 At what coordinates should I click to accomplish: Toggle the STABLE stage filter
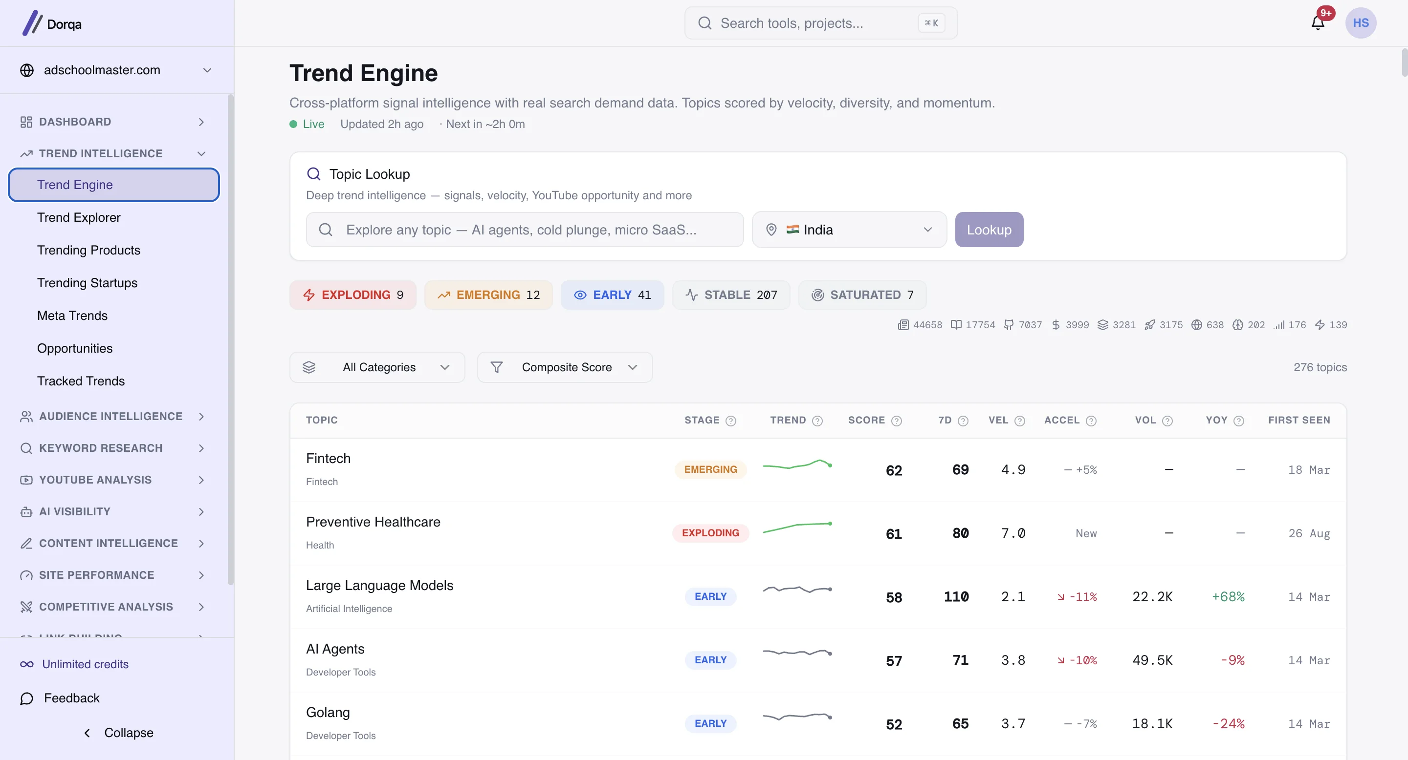[x=731, y=295]
